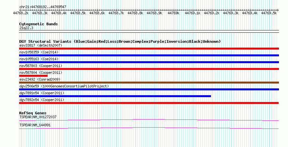
Task: Open the esv23492 (Conrad2009) label
Action: pos(40,79)
